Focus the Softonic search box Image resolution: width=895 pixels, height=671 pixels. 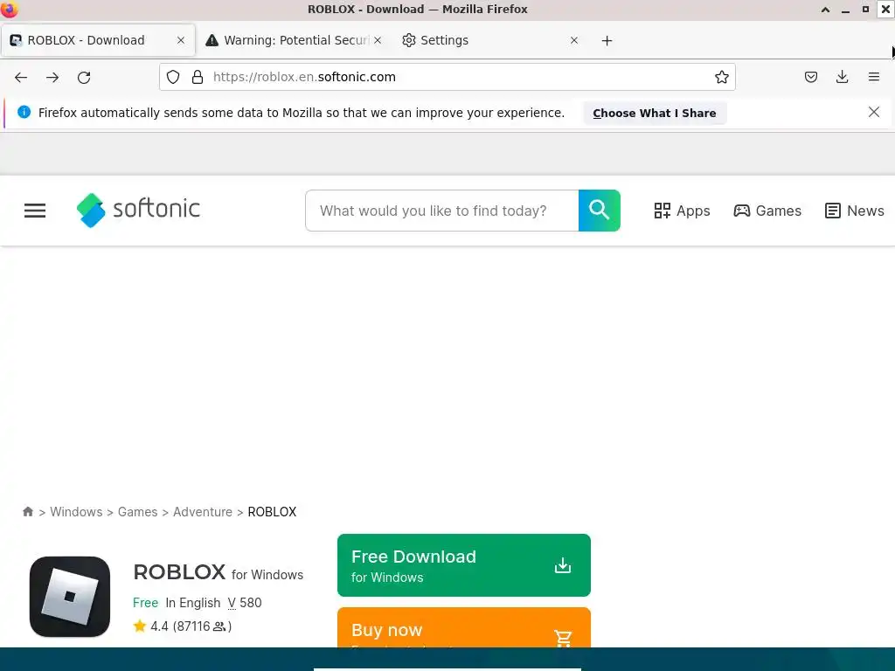[441, 211]
